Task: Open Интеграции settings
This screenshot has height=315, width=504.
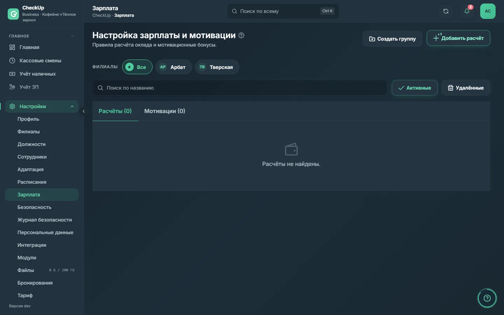Action: [x=42, y=245]
